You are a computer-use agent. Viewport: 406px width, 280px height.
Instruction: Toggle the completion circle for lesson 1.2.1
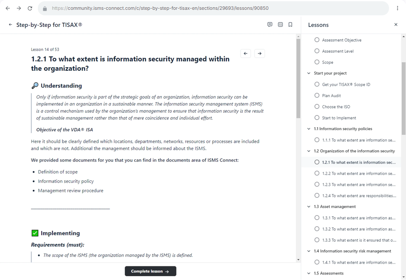[317, 162]
